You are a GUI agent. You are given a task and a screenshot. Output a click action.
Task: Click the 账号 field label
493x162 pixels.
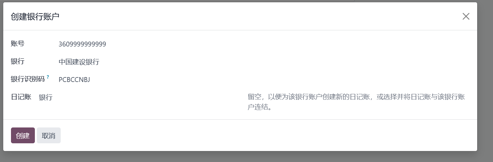point(17,44)
